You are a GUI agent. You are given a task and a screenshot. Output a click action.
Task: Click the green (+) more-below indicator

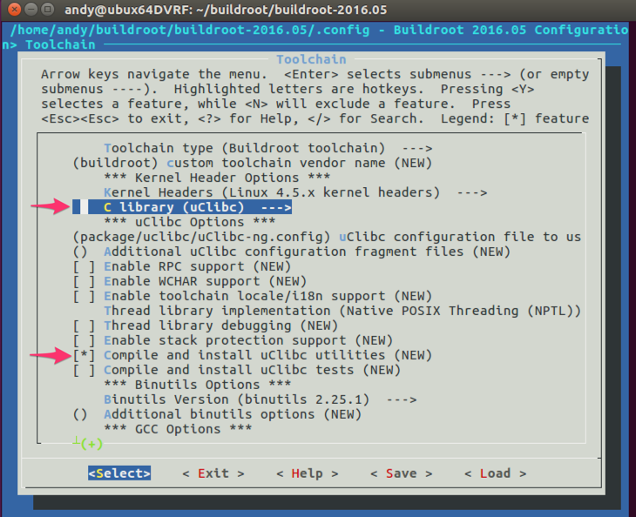pyautogui.click(x=91, y=444)
